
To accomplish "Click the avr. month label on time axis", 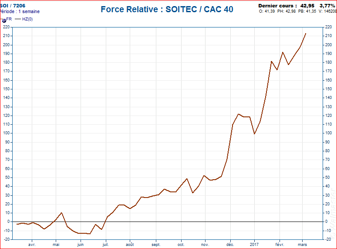I will tap(32, 245).
